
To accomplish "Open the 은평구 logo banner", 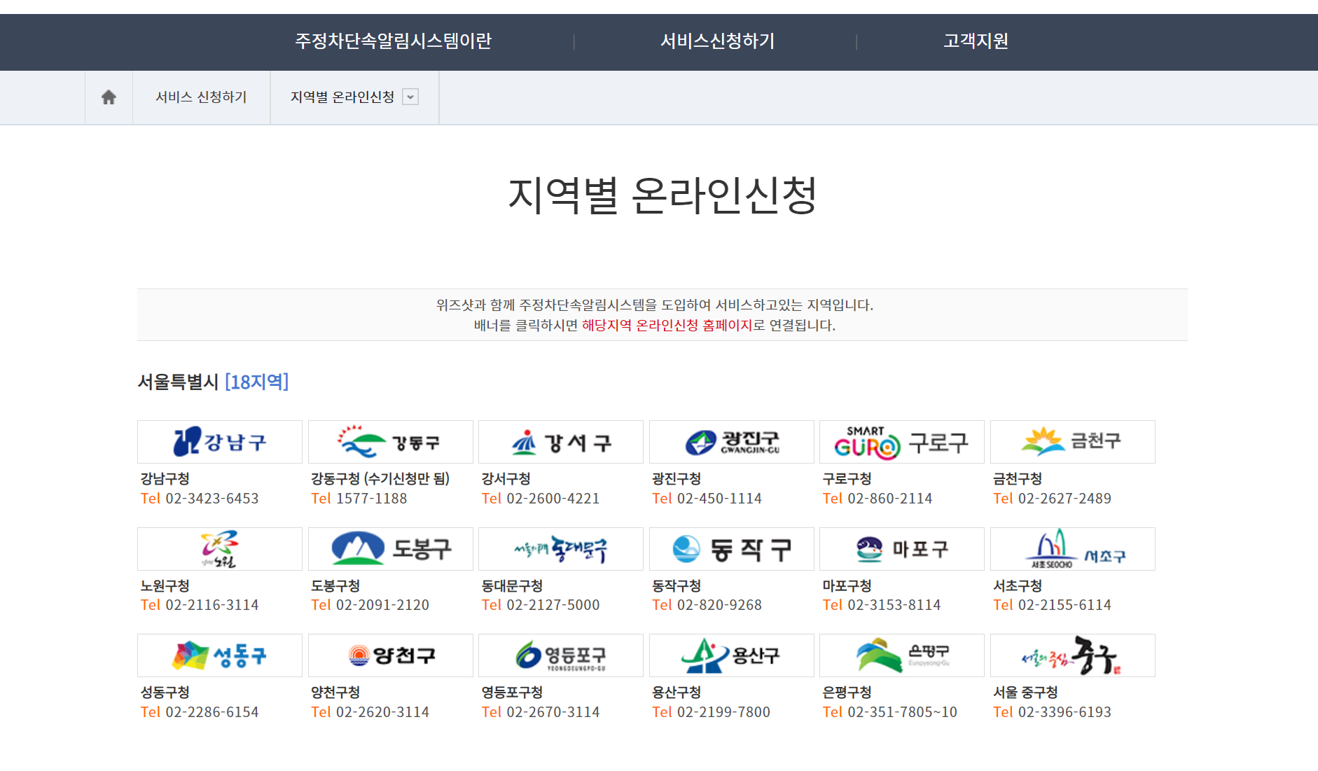I will point(902,655).
